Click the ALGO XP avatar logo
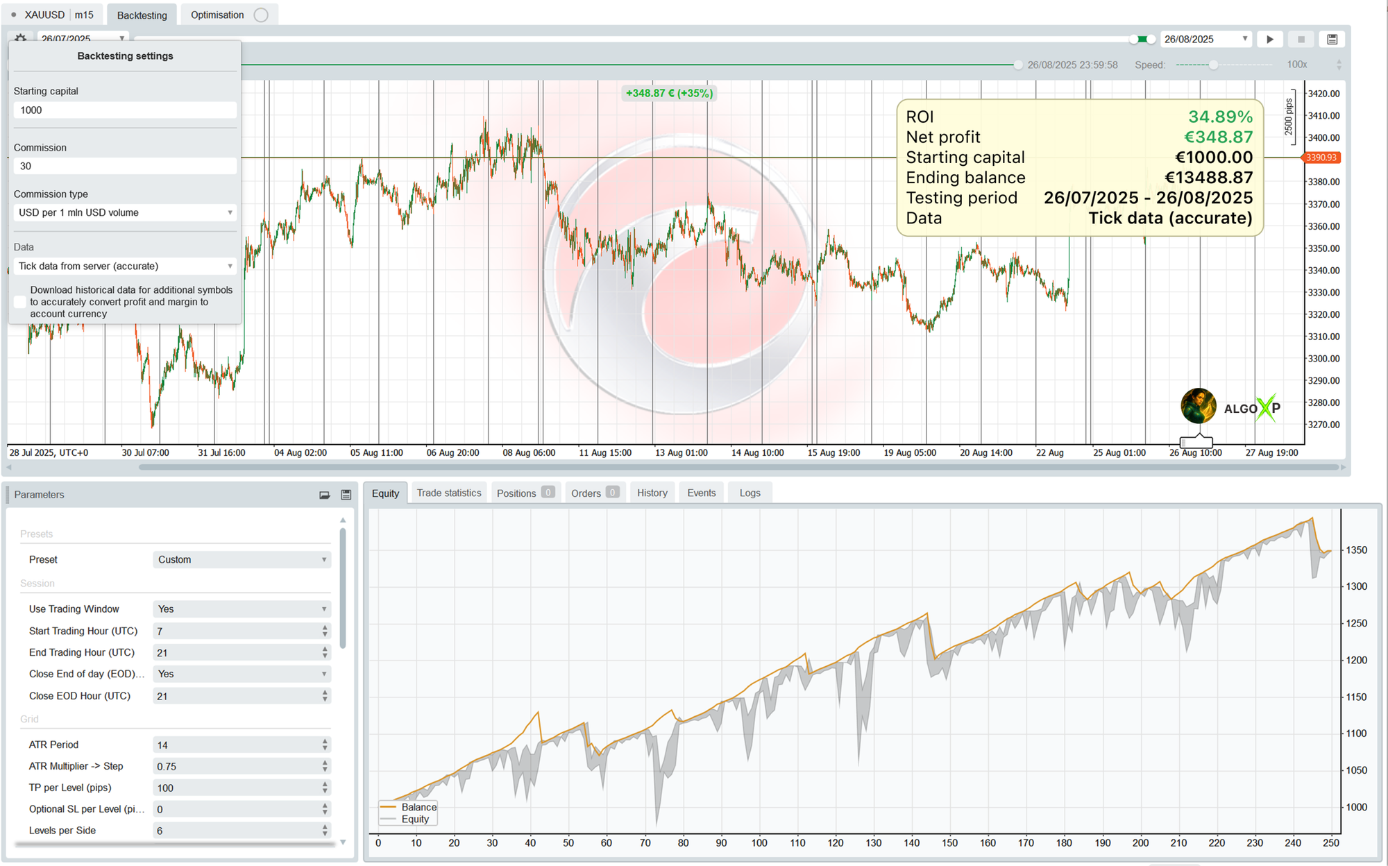 point(1198,406)
